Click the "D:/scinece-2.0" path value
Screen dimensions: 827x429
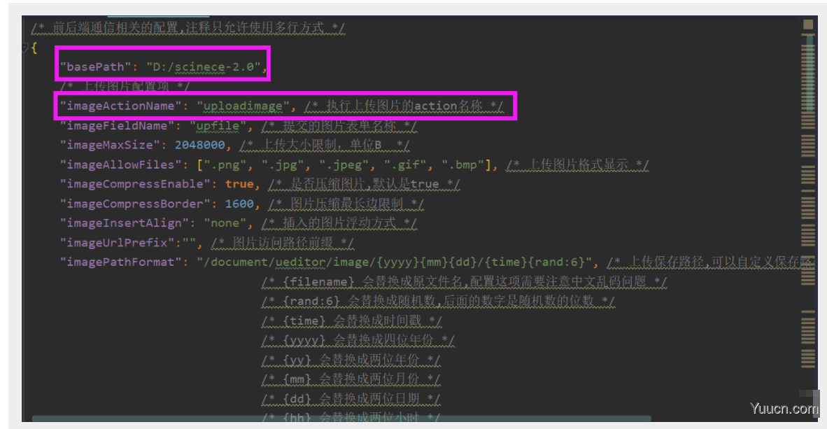[x=204, y=67]
